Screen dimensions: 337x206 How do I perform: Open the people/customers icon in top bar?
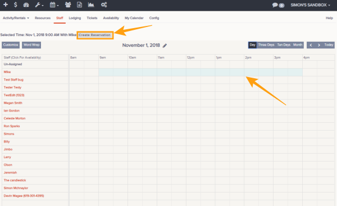(68, 5)
